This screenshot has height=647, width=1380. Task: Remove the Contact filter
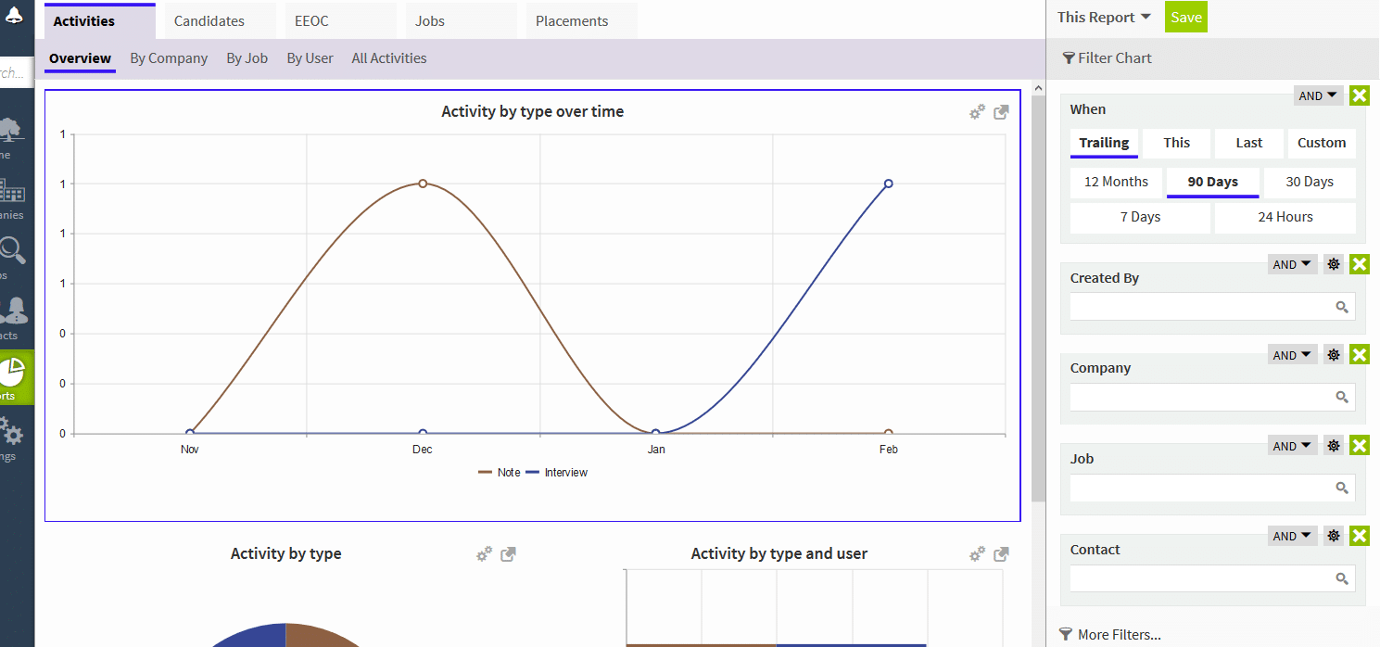pos(1359,536)
